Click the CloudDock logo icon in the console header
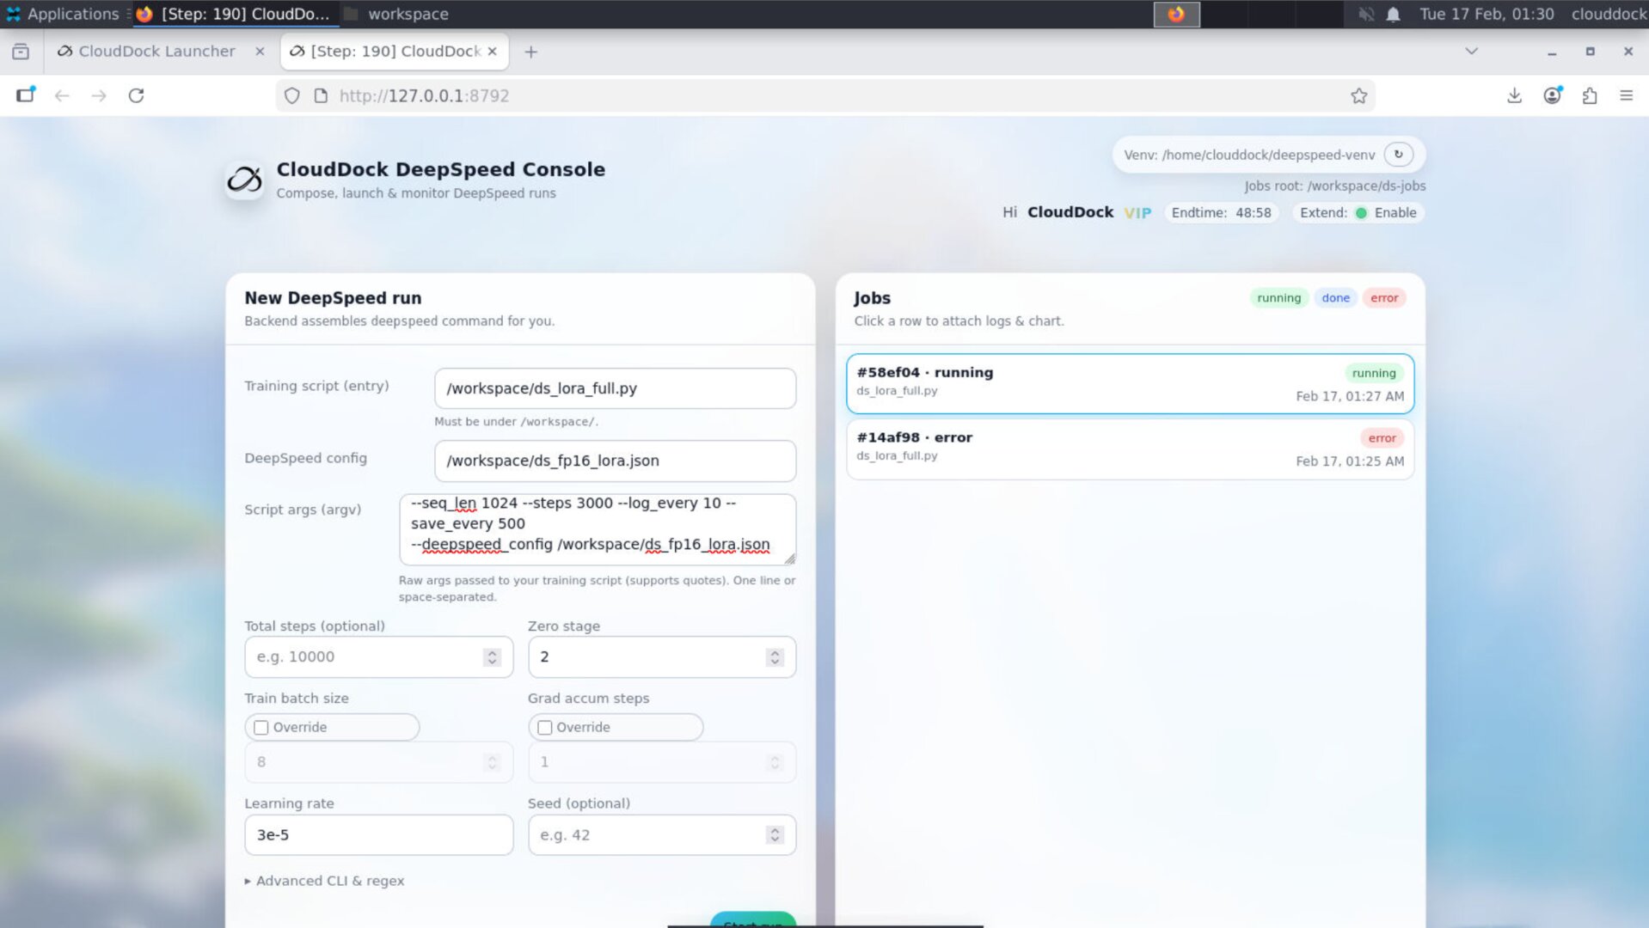Viewport: 1649px width, 928px height. (x=244, y=180)
